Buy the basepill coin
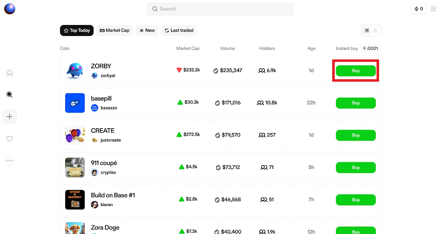Viewport: 442px width, 234px height. 356,103
